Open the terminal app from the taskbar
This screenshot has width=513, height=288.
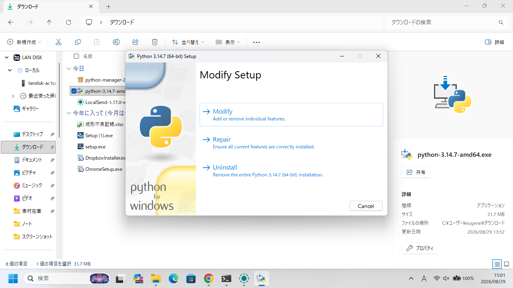click(x=226, y=278)
